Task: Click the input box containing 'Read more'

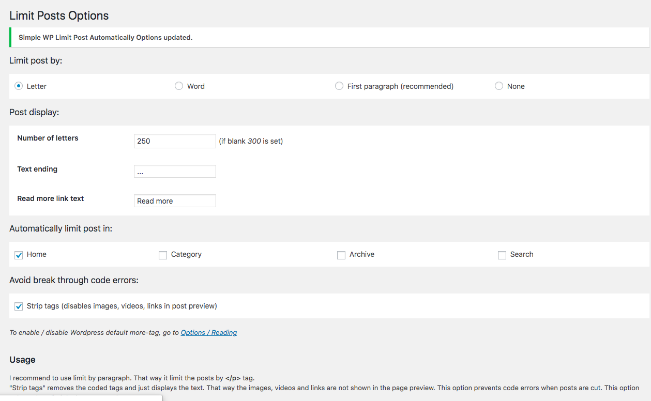Action: tap(175, 201)
